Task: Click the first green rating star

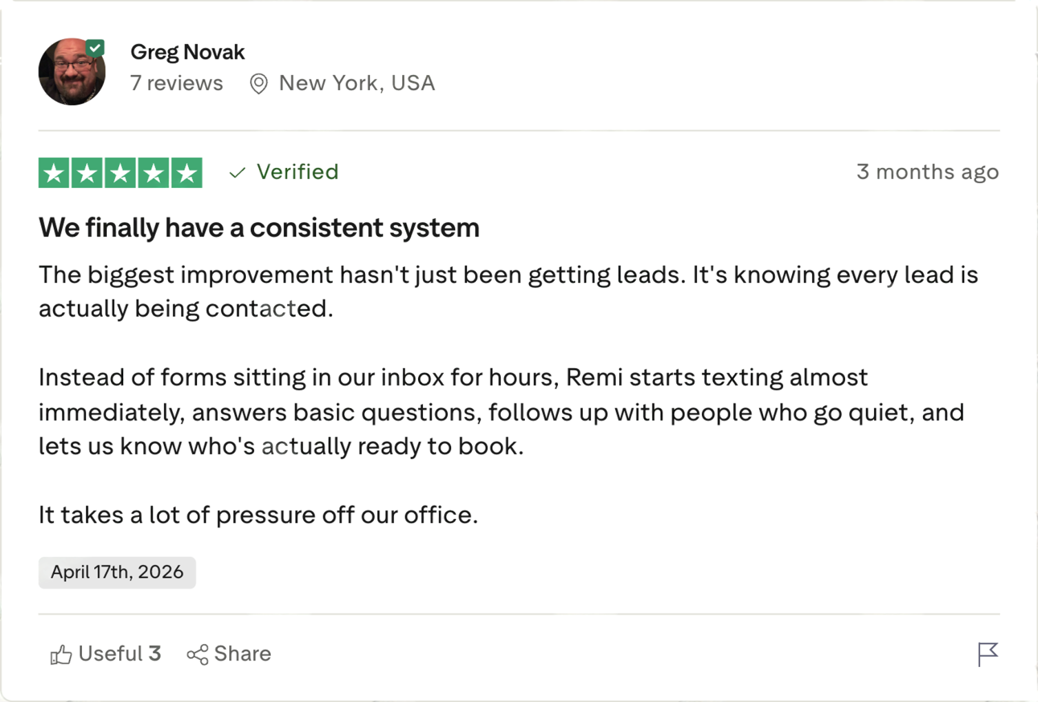Action: click(x=54, y=173)
